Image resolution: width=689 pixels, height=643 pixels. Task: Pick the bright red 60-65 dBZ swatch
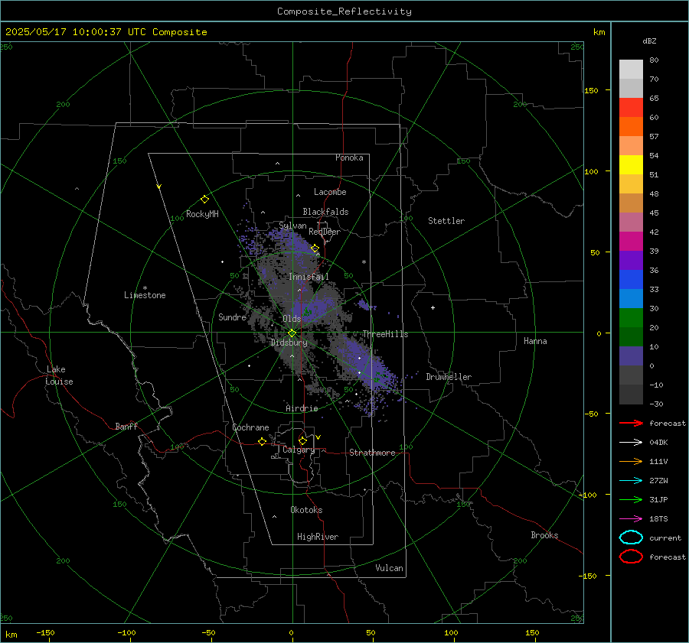631,108
